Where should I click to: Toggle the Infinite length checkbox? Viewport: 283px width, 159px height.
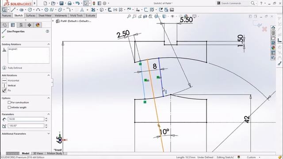tap(9, 107)
